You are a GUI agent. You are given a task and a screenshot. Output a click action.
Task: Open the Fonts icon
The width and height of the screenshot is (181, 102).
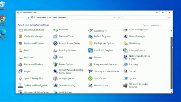(20, 50)
